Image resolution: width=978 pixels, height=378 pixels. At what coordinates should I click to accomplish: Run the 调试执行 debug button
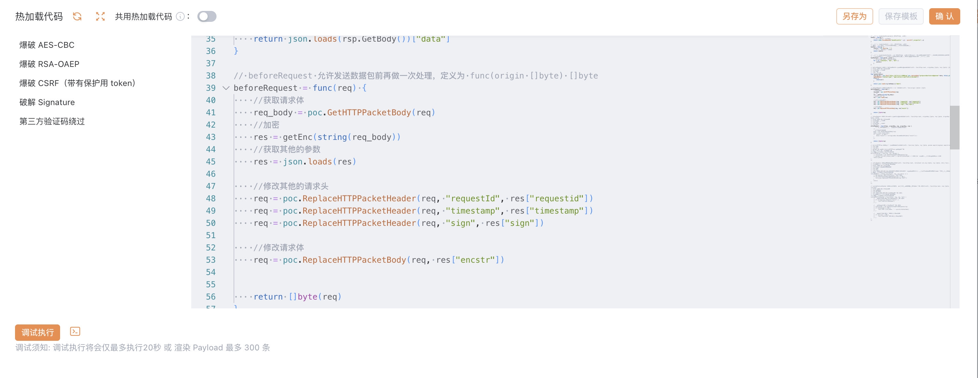tap(38, 333)
